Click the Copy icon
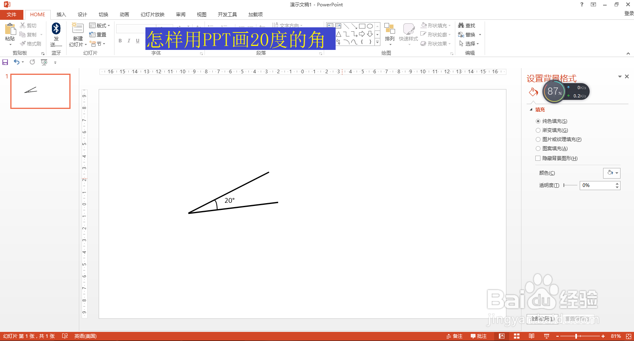Screen dimensions: 634x341 point(23,34)
